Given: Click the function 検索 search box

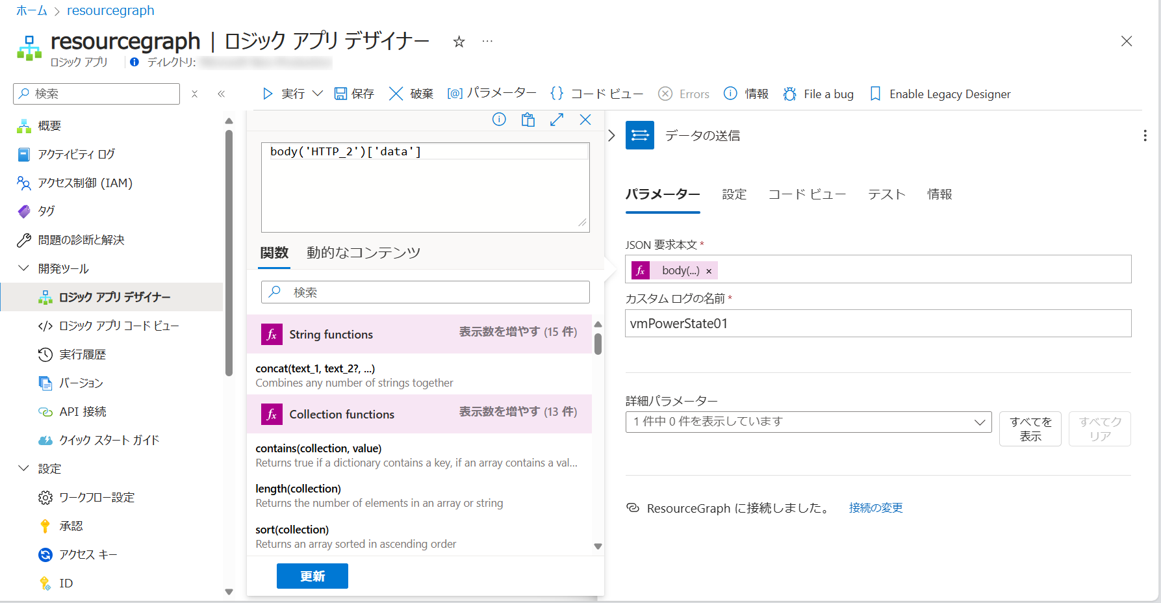Looking at the screenshot, I should (426, 292).
